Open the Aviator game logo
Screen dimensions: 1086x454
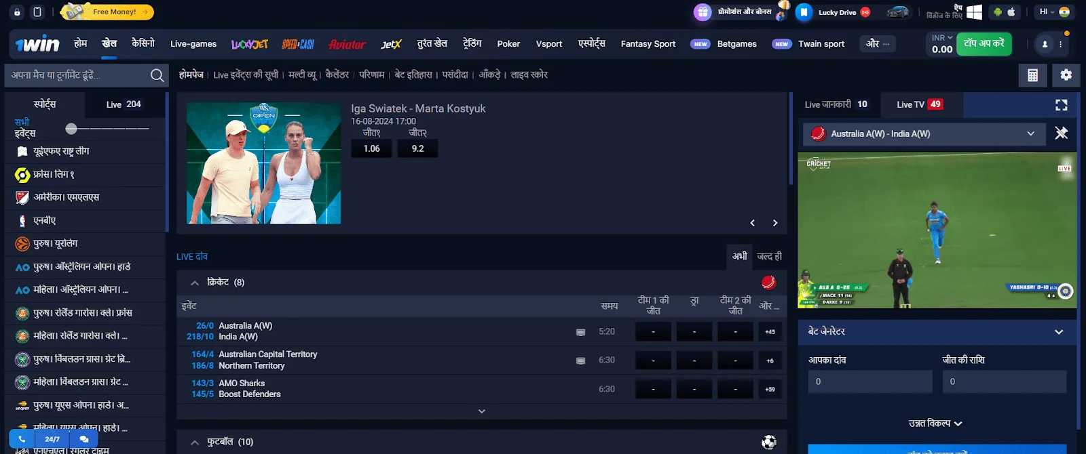click(x=347, y=44)
